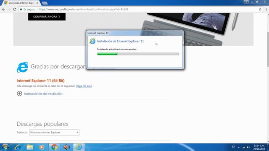
Task: Click the Chrome profile icon in title bar
Action: [246, 2]
